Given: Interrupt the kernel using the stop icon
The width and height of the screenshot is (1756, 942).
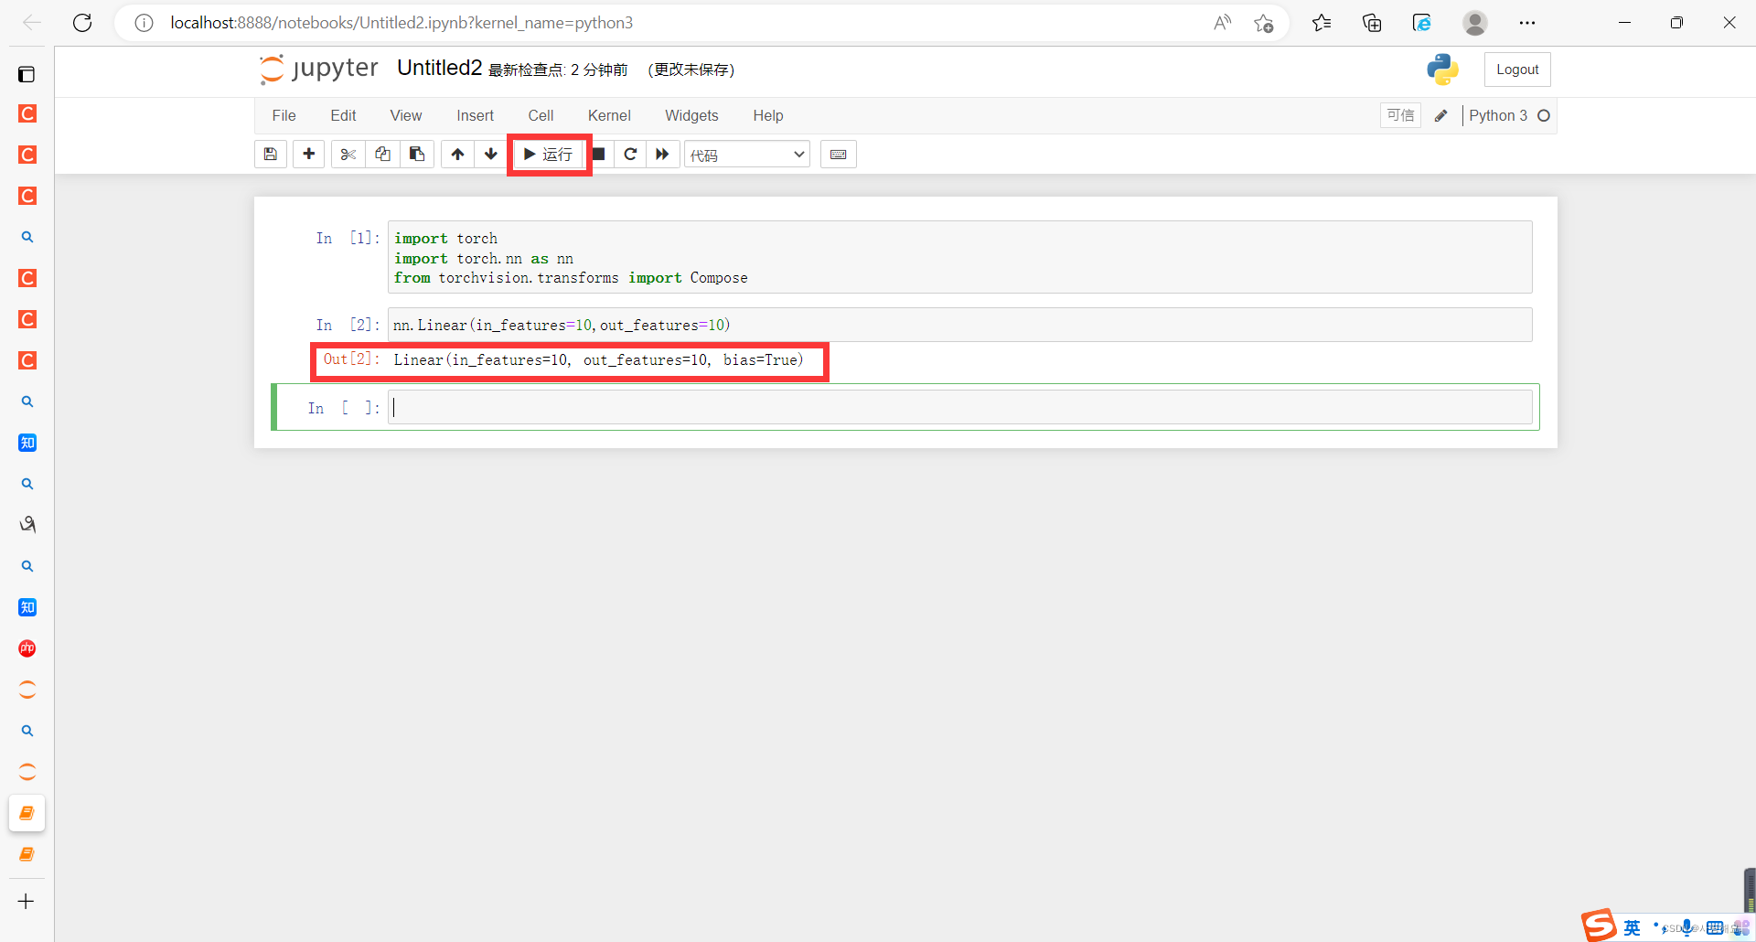Looking at the screenshot, I should [x=599, y=154].
